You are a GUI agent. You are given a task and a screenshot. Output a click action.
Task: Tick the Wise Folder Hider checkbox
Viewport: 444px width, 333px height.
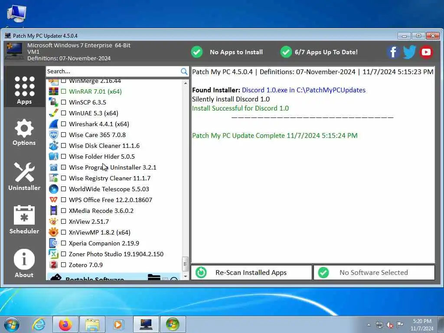pos(63,156)
